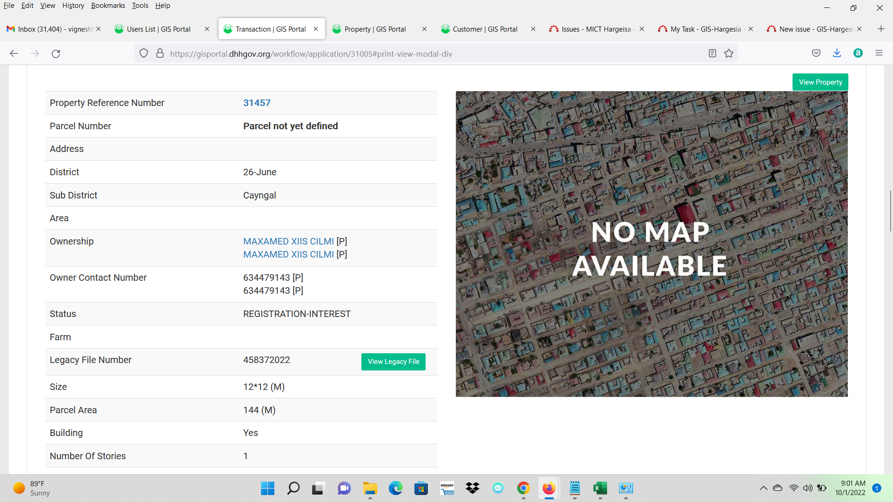Open Task View on the taskbar
This screenshot has width=893, height=502.
point(318,488)
